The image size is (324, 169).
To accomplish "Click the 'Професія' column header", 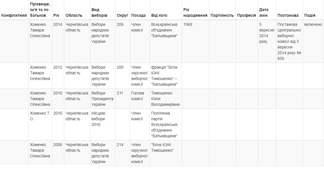I will (247, 16).
